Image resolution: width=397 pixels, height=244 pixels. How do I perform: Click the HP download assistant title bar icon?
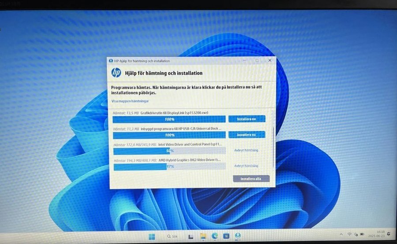click(x=111, y=61)
